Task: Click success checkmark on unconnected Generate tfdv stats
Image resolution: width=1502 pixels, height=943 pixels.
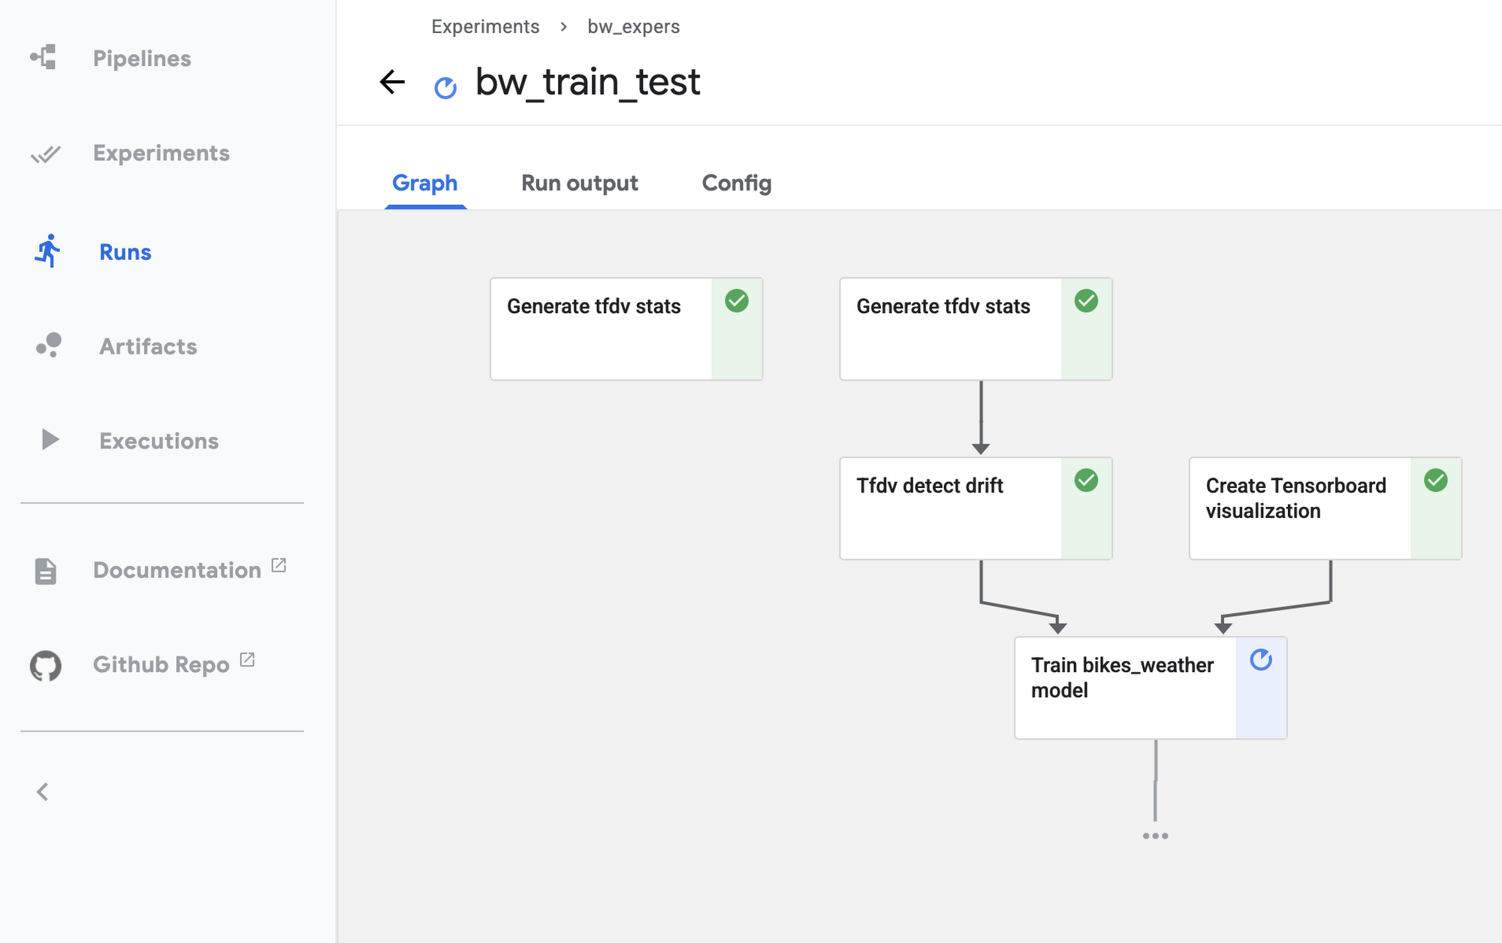Action: (x=737, y=301)
